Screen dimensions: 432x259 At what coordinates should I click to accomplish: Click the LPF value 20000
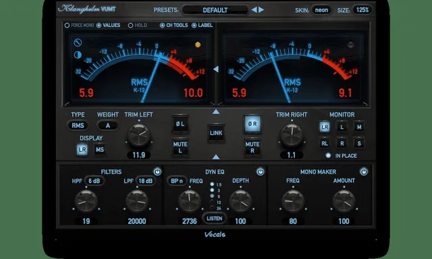coord(137,221)
